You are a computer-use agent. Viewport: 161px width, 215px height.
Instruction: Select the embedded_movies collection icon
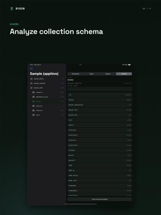(x=34, y=97)
